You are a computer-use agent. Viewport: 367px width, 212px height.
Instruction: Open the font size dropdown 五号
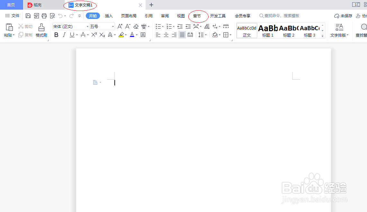pyautogui.click(x=113, y=26)
